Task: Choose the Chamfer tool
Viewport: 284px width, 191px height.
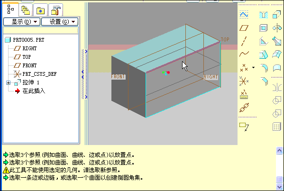Action: coord(264,81)
